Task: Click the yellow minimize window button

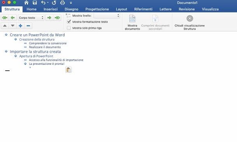Action: pyautogui.click(x=9, y=2)
